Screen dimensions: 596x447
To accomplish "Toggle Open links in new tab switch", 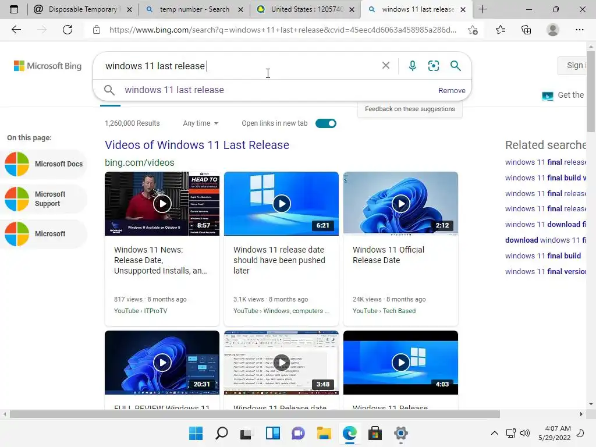I will tap(326, 123).
